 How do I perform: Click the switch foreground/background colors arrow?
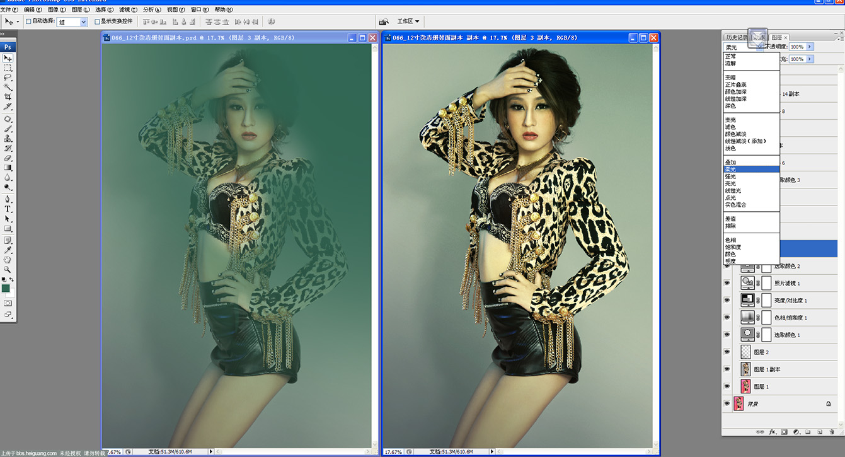[11, 279]
